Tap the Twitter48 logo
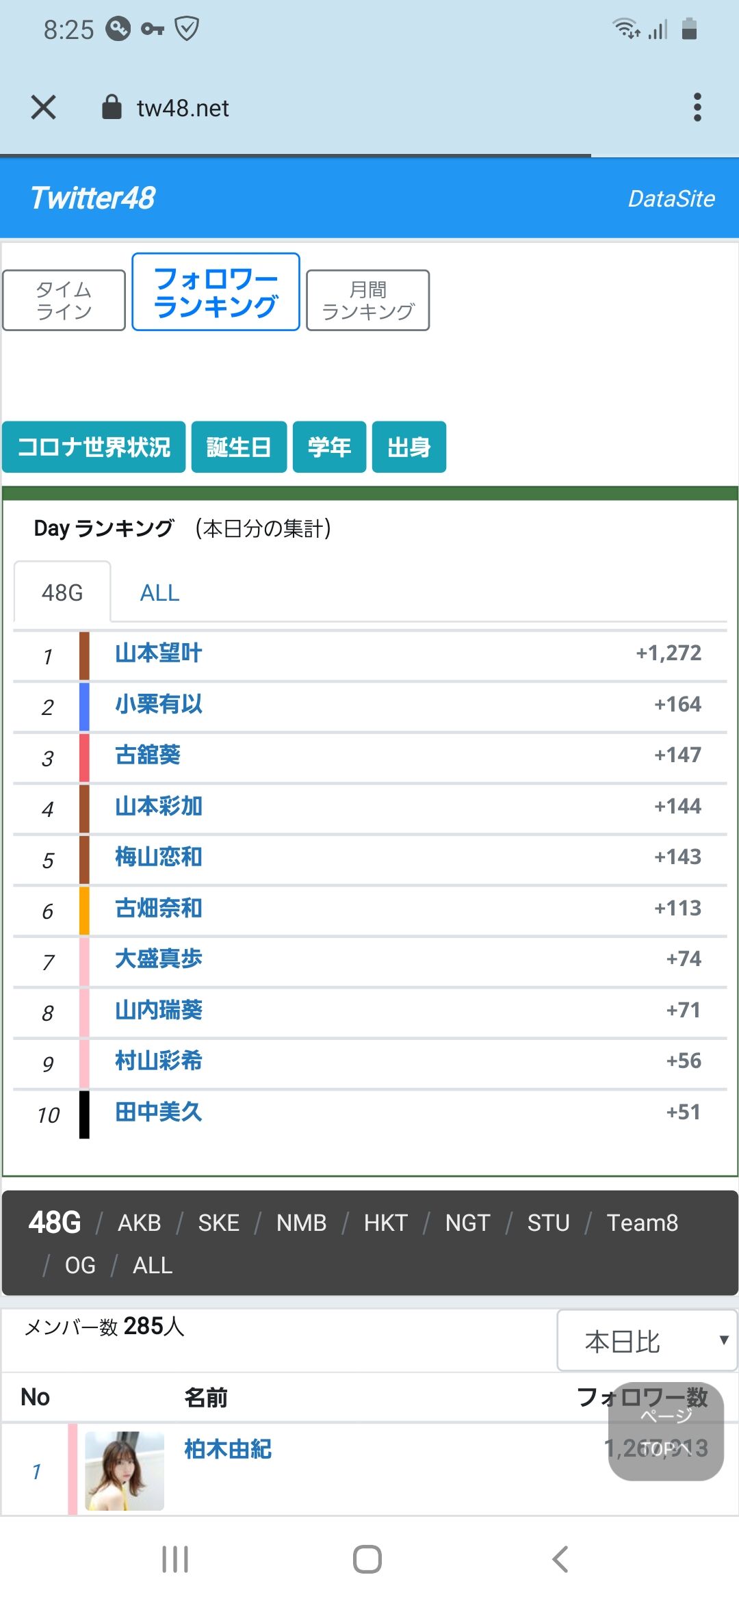The image size is (739, 1601). [x=93, y=198]
